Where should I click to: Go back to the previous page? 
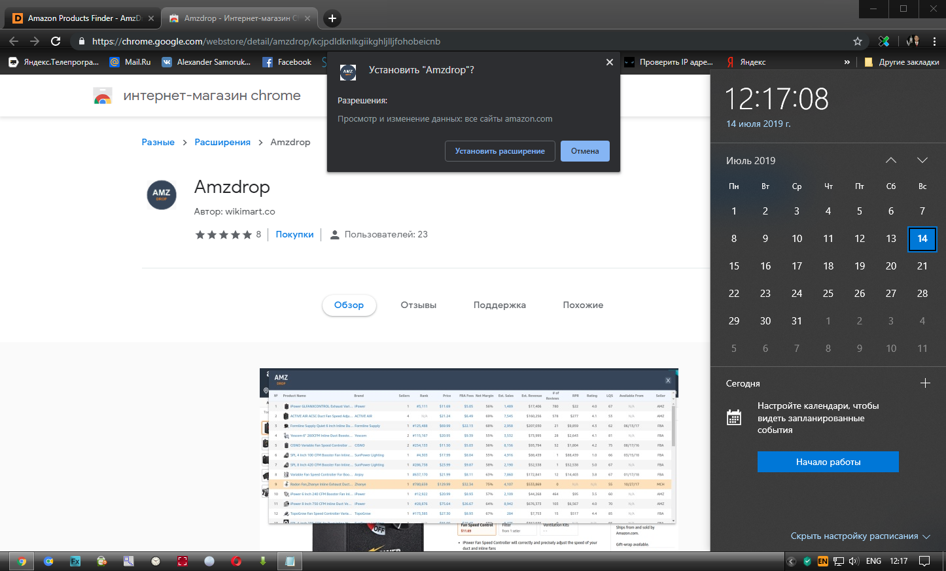(x=14, y=41)
